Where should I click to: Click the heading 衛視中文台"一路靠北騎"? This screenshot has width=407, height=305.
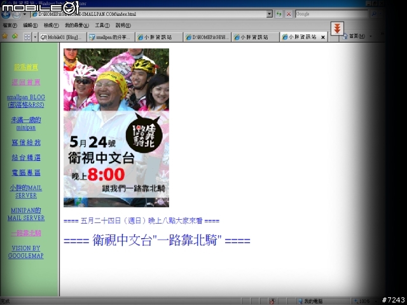[x=157, y=240]
